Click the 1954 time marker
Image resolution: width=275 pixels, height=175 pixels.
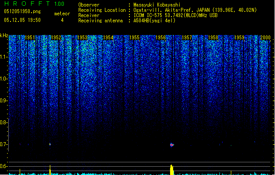click(x=108, y=38)
